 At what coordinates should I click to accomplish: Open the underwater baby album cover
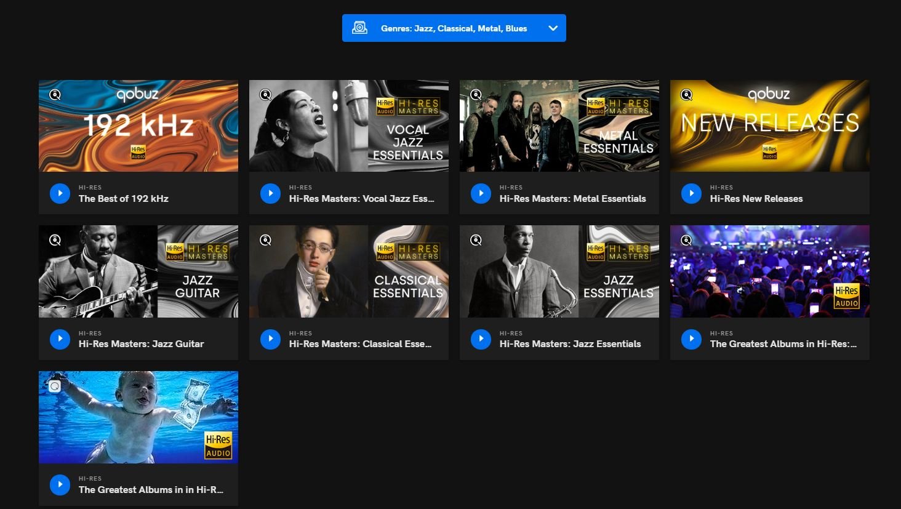click(x=138, y=417)
